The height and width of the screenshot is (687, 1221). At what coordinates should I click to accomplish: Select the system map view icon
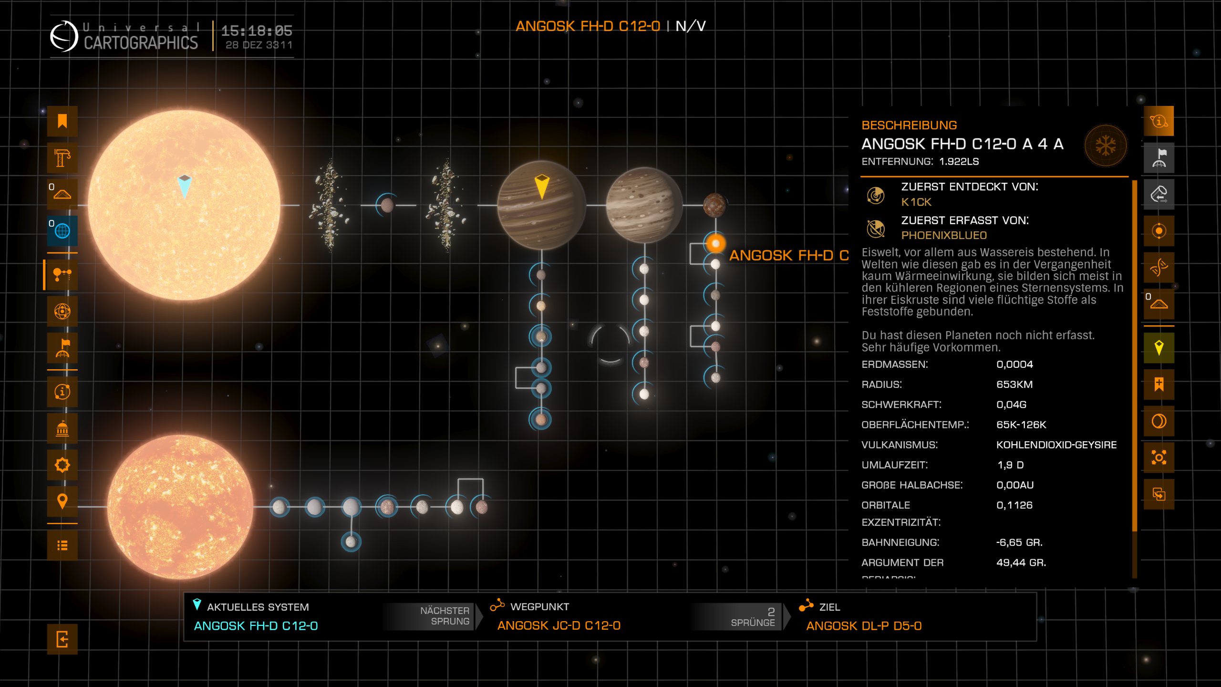point(62,275)
